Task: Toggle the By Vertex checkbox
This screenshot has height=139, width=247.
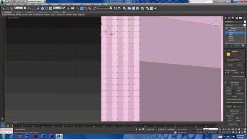Action: click(227, 58)
